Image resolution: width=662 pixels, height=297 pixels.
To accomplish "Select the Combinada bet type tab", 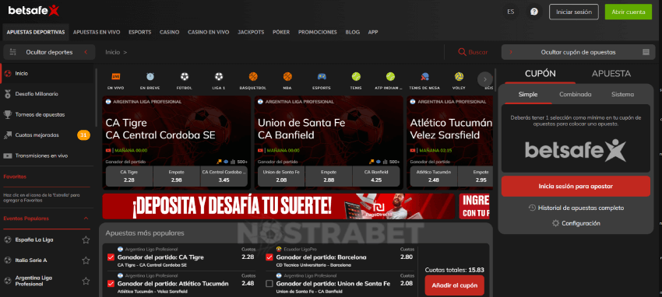I will pos(575,94).
